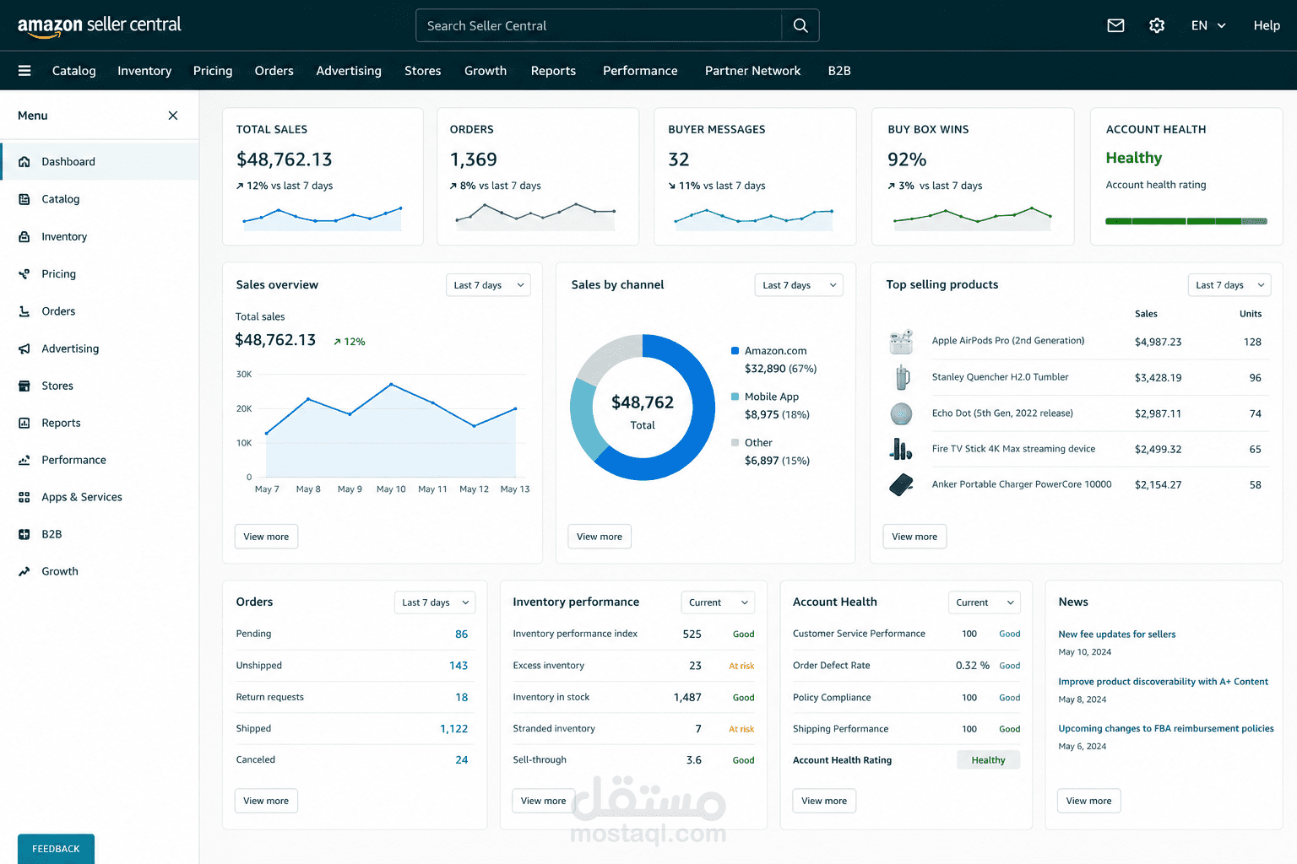Viewport: 1297px width, 864px height.
Task: Open the Fire TV Stick product thumbnail
Action: [x=901, y=449]
